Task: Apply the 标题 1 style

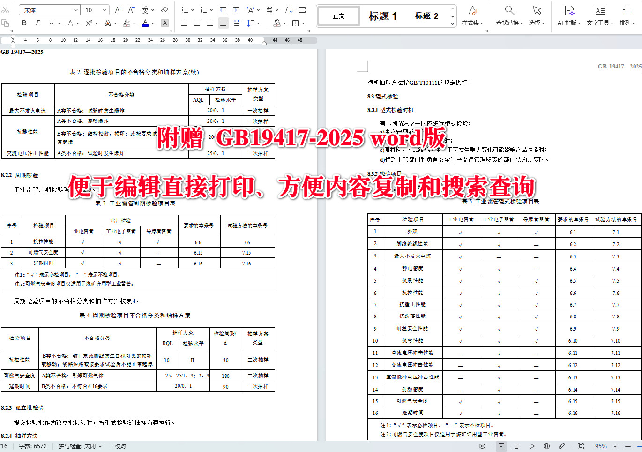Action: coord(383,16)
